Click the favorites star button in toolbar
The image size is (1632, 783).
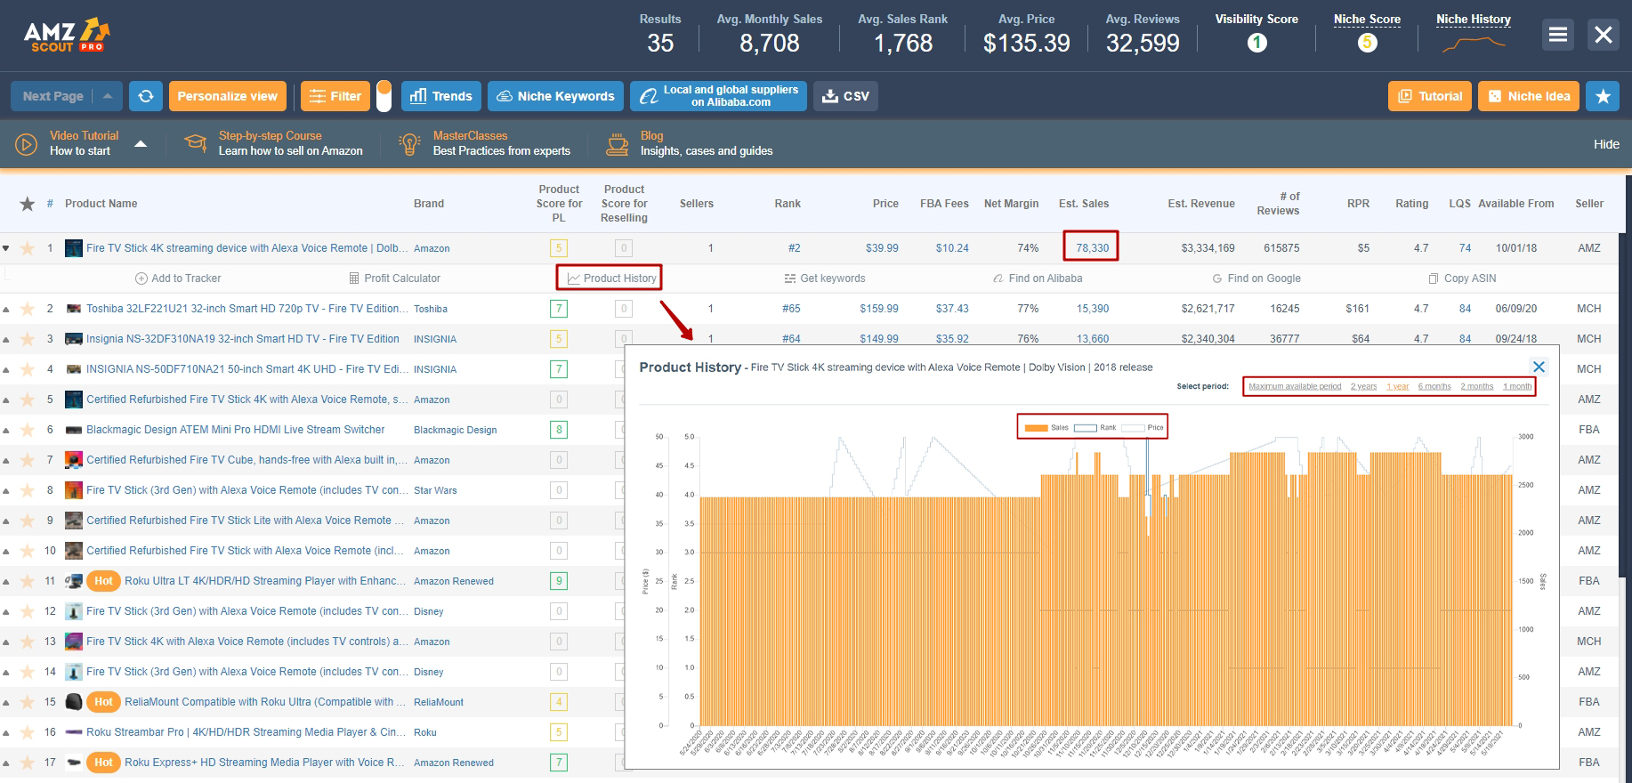(x=1603, y=96)
